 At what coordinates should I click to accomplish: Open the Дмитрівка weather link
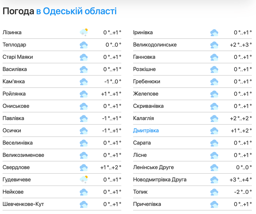tap(146, 131)
